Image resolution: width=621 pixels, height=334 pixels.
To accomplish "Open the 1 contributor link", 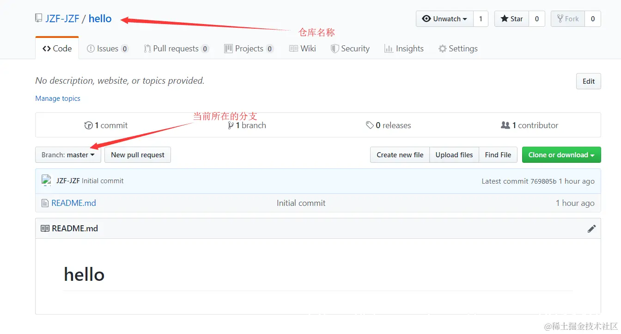I will pos(530,125).
